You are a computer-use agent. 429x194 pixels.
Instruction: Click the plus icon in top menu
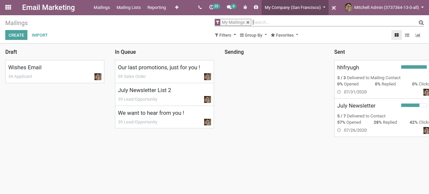177,7
